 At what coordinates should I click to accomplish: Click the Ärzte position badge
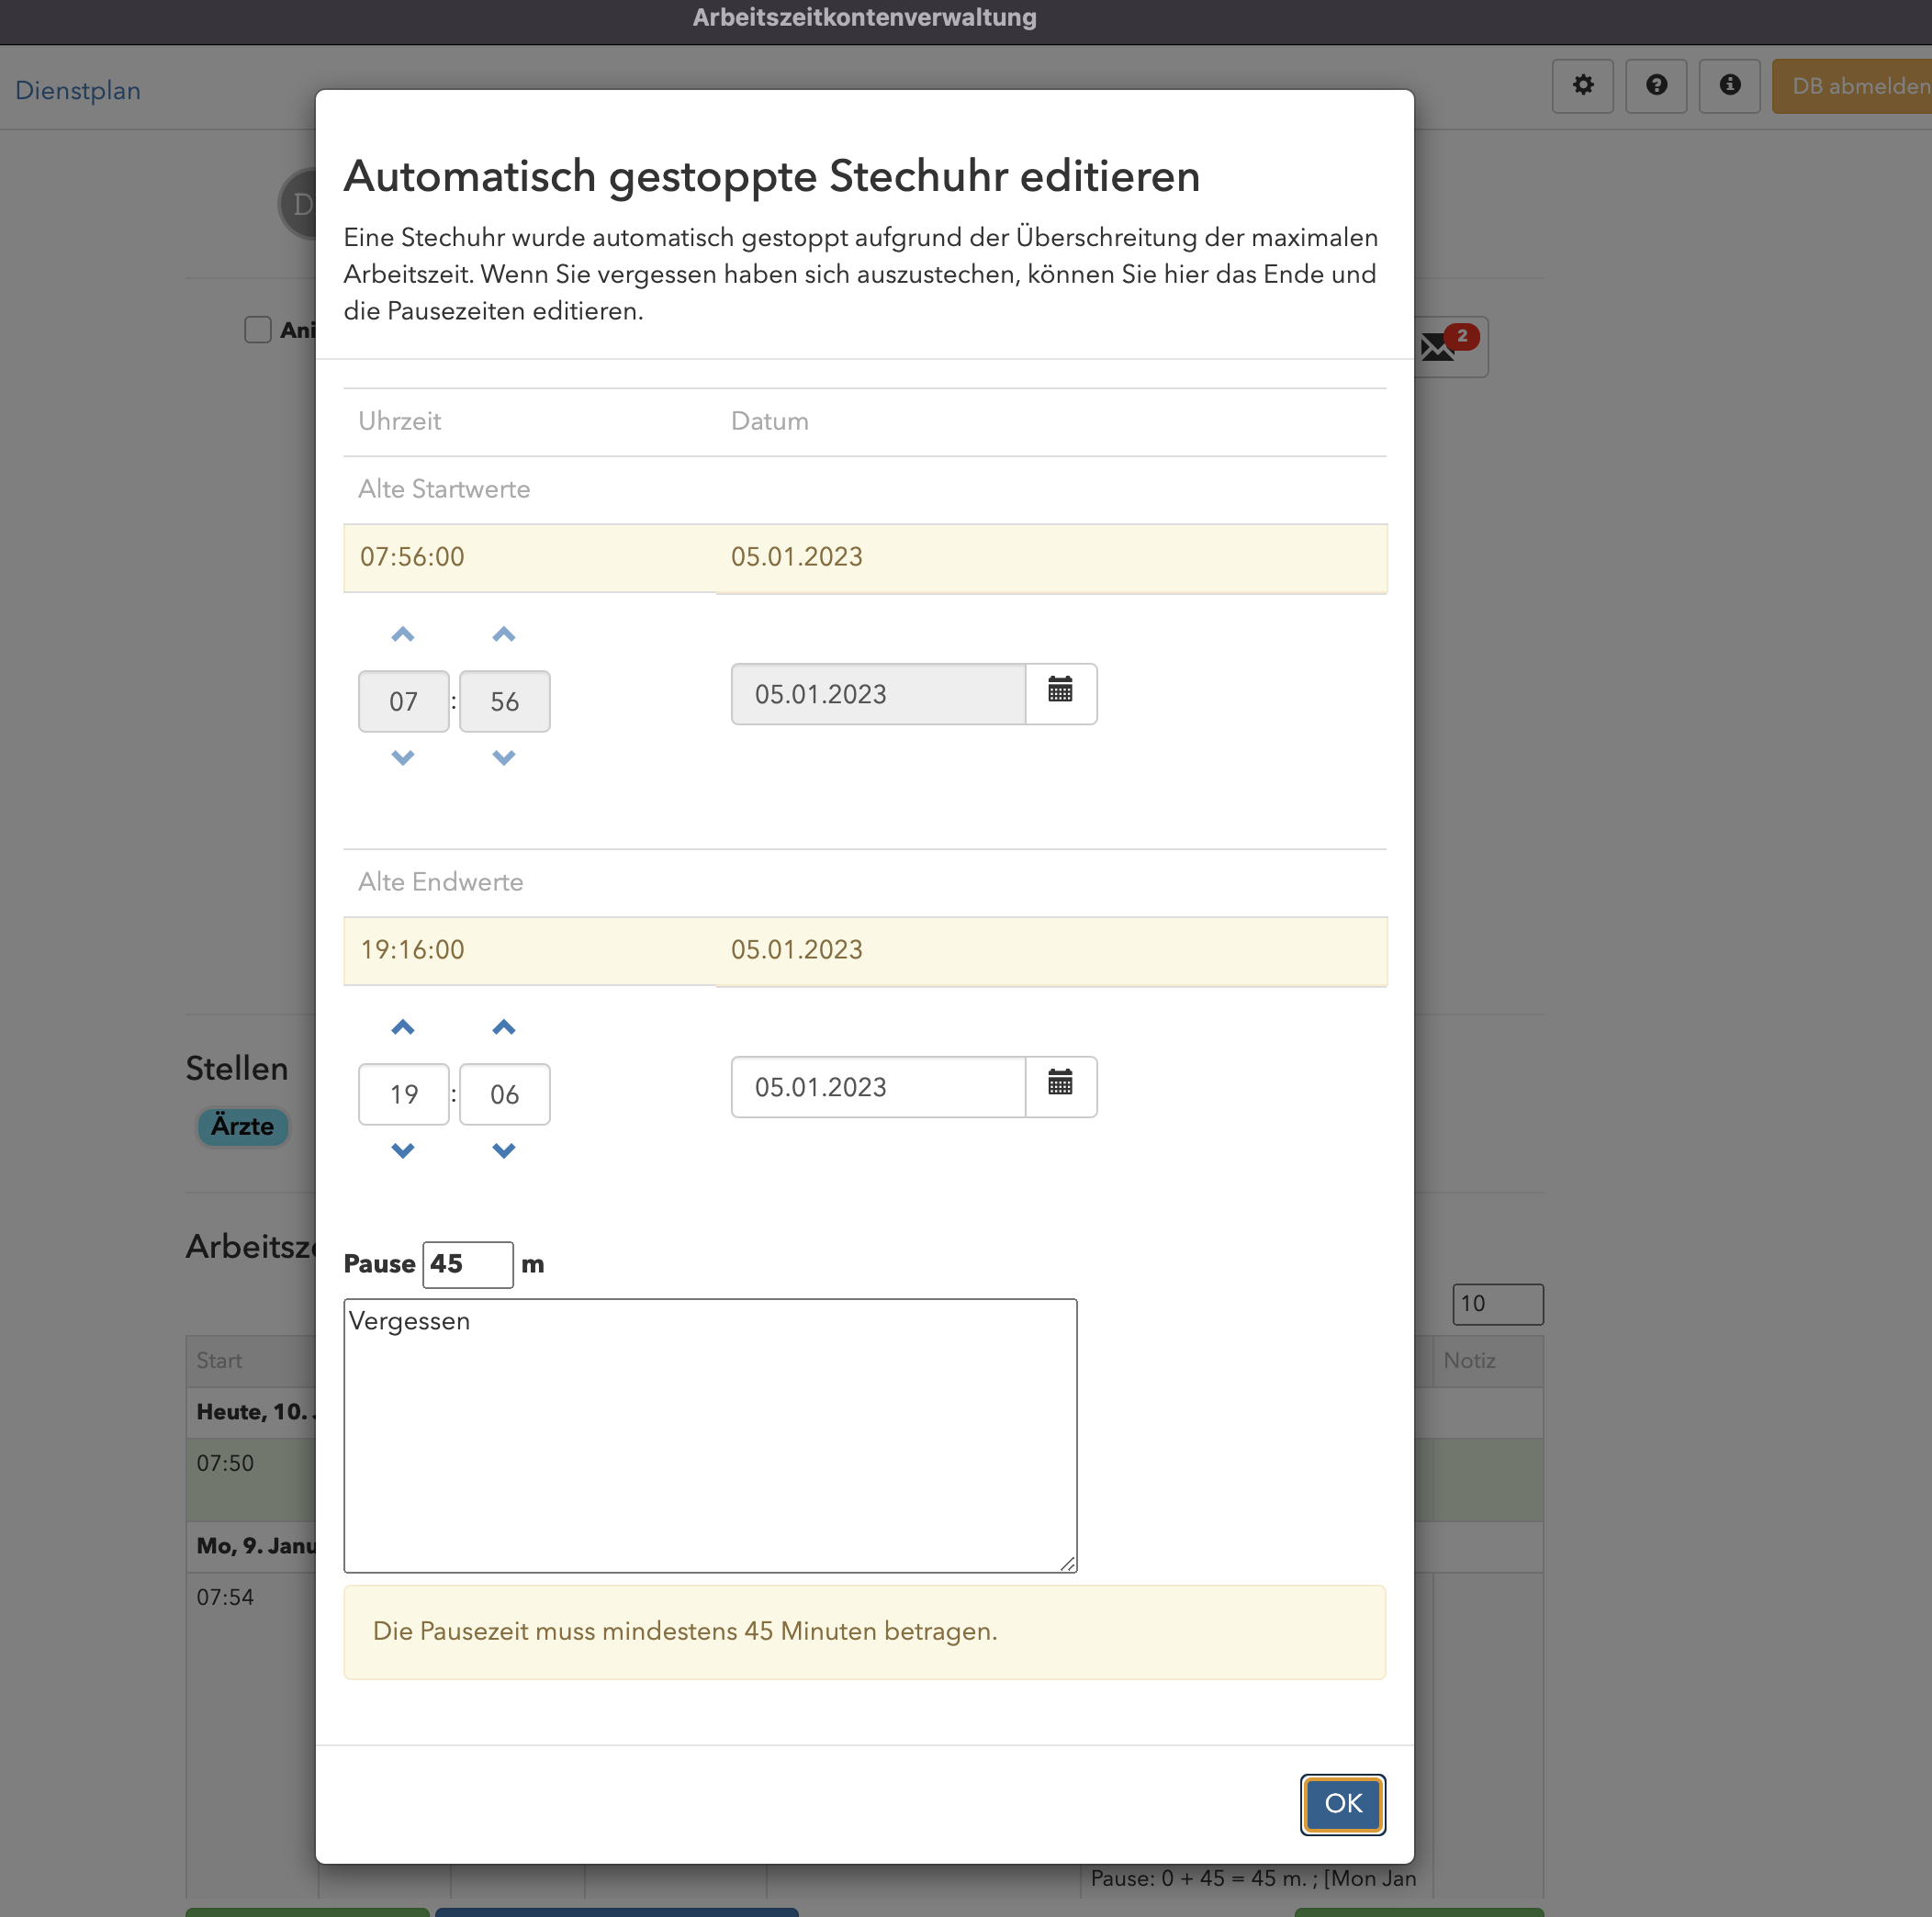coord(242,1126)
